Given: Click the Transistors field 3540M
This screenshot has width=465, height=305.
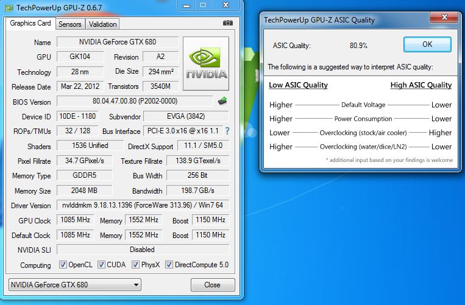Looking at the screenshot, I should [160, 86].
